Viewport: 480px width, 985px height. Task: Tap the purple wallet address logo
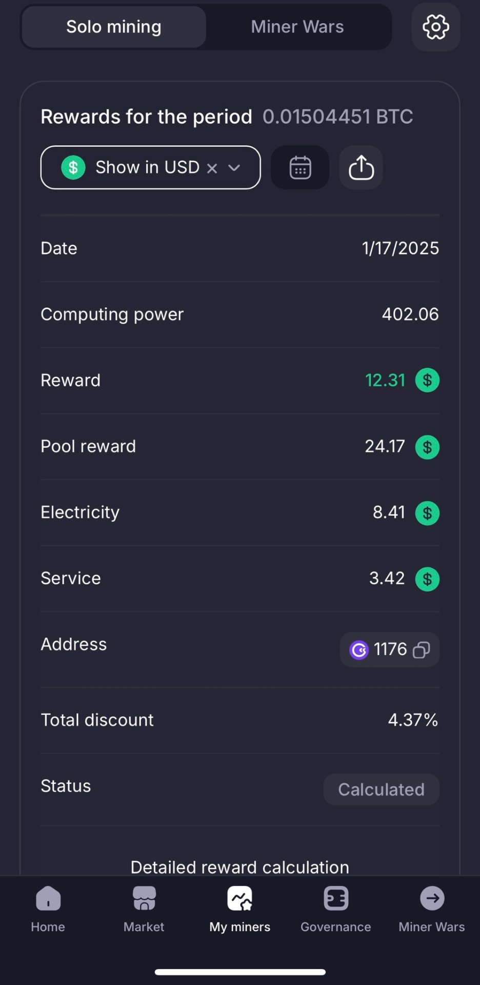pyautogui.click(x=359, y=650)
